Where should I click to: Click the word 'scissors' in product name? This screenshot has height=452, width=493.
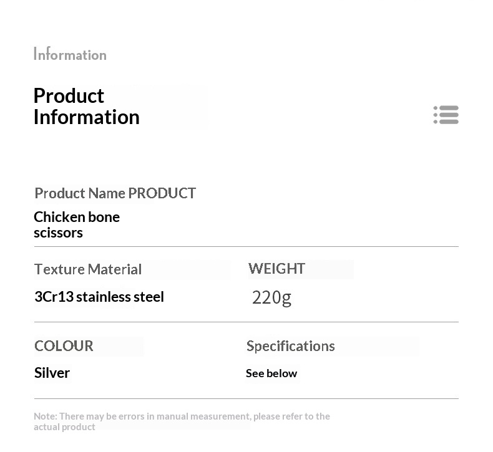pyautogui.click(x=58, y=233)
